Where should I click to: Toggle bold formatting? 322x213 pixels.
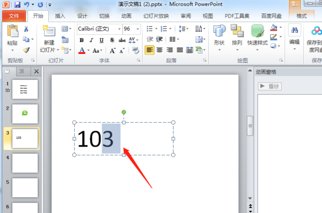82,40
